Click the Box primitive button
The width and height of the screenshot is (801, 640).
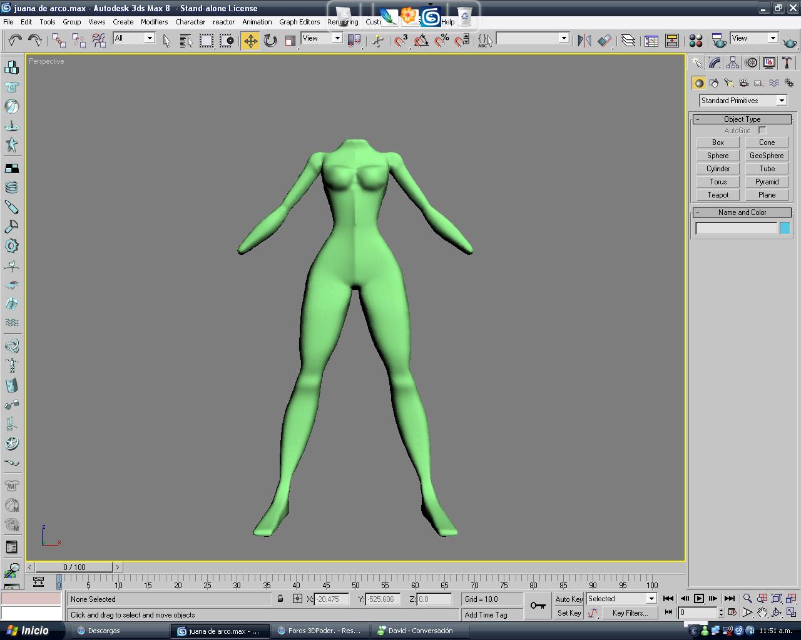coord(718,142)
